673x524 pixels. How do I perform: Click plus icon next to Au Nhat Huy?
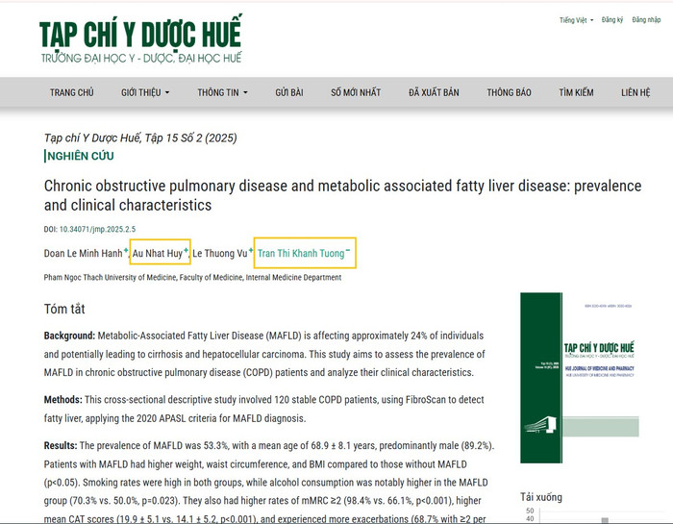click(x=186, y=251)
